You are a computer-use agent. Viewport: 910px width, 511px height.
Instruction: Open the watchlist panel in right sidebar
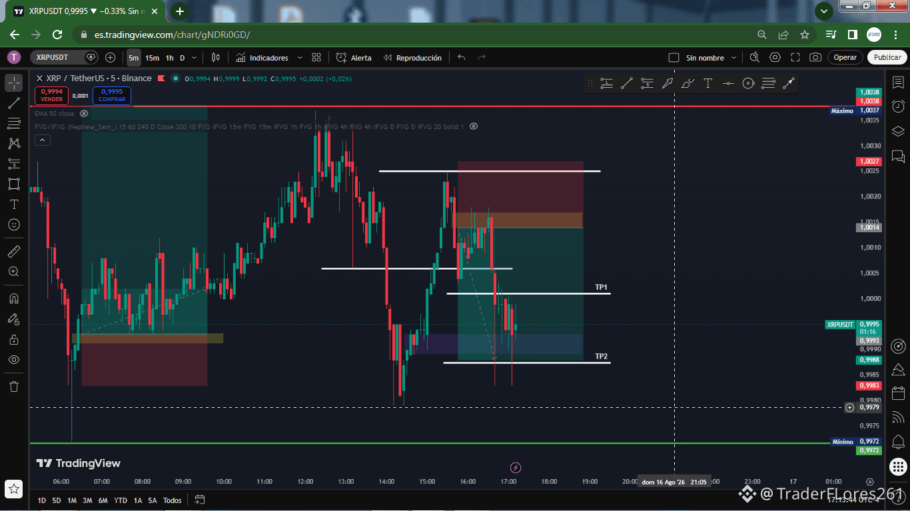pyautogui.click(x=898, y=82)
